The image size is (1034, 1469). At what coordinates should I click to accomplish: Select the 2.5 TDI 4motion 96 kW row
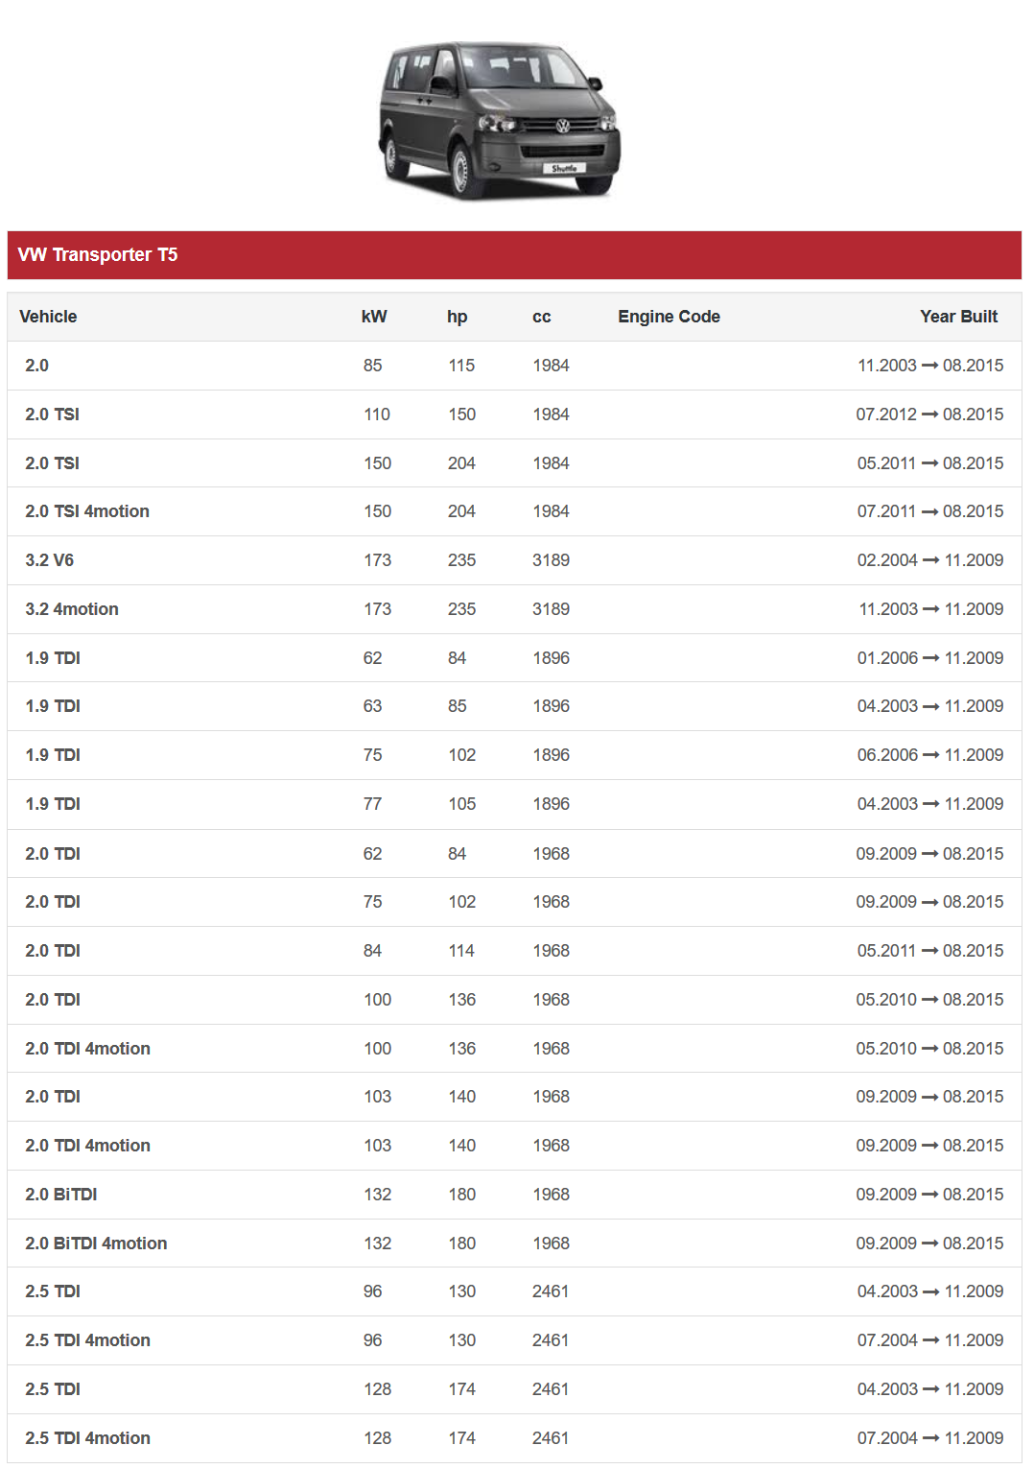point(87,1340)
